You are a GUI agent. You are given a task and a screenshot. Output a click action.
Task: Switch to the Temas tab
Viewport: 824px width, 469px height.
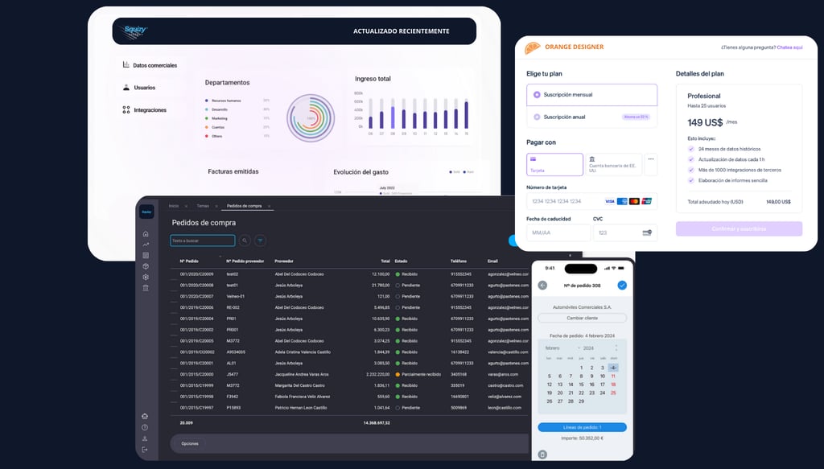[203, 206]
